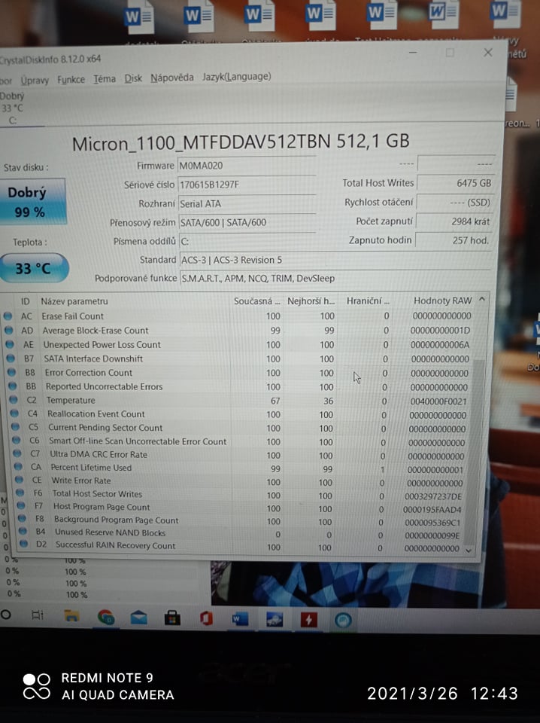This screenshot has height=723, width=540.
Task: Click the status icon of Error Correction Count
Action: coord(11,372)
